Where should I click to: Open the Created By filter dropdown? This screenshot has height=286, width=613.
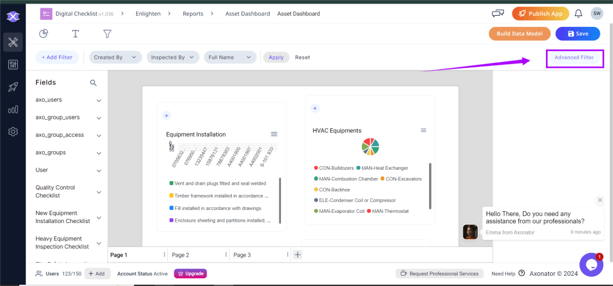(115, 58)
